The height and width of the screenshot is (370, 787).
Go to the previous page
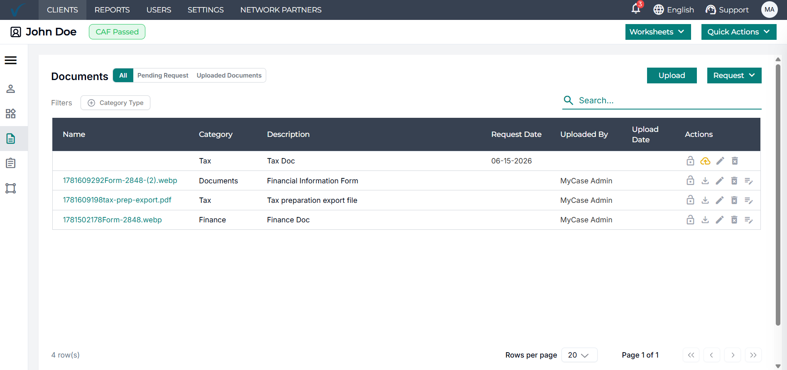(712, 355)
